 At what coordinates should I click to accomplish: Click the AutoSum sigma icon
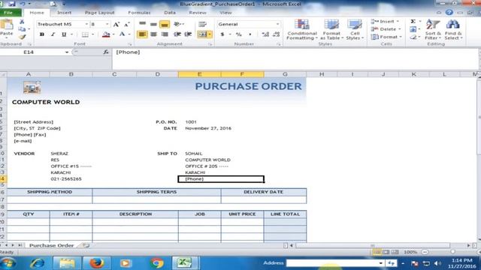point(413,22)
